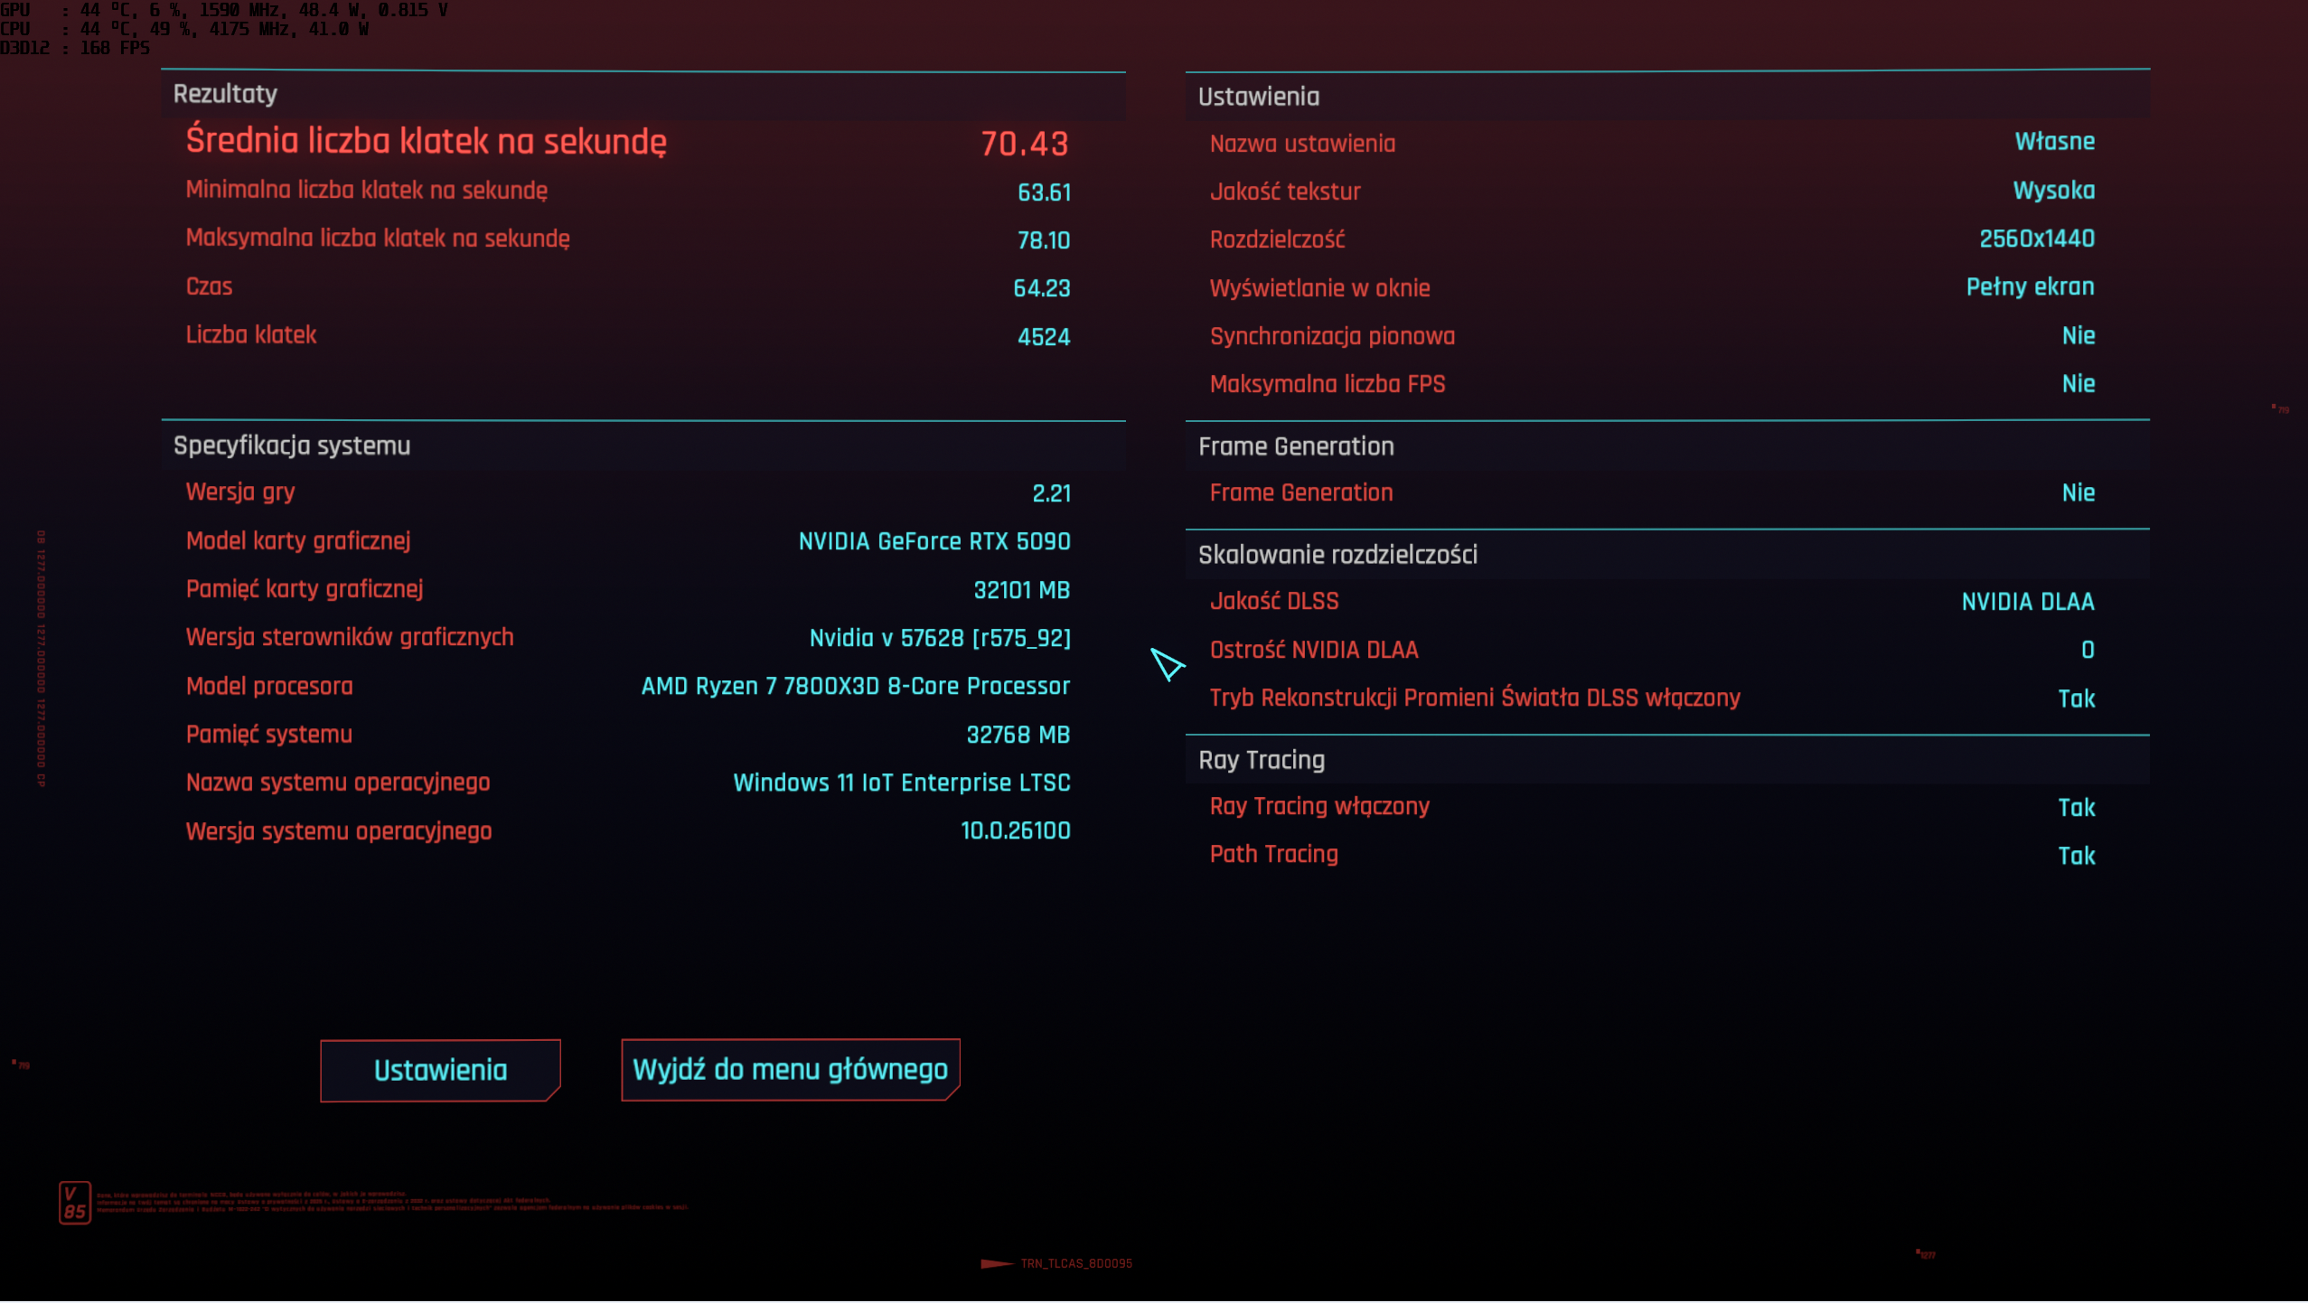Image resolution: width=2308 pixels, height=1303 pixels.
Task: Click the Rozdzielczość 2560x1440 value
Action: (x=2036, y=239)
